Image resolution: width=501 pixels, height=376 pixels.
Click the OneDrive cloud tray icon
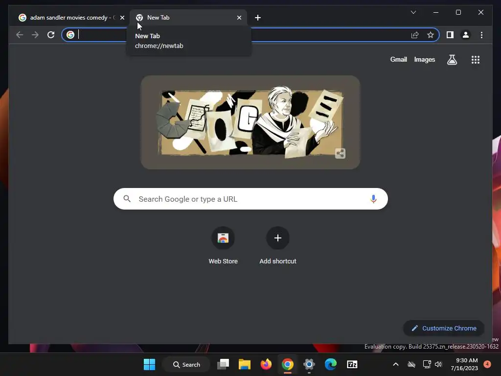[411, 364]
